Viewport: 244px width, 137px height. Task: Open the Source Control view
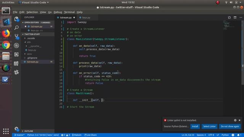(x=16, y=37)
